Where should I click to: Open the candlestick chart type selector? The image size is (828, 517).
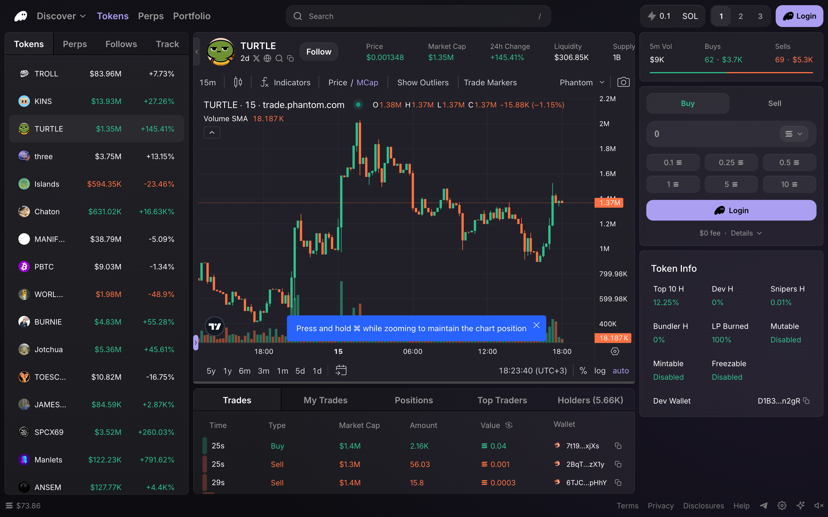pyautogui.click(x=238, y=82)
